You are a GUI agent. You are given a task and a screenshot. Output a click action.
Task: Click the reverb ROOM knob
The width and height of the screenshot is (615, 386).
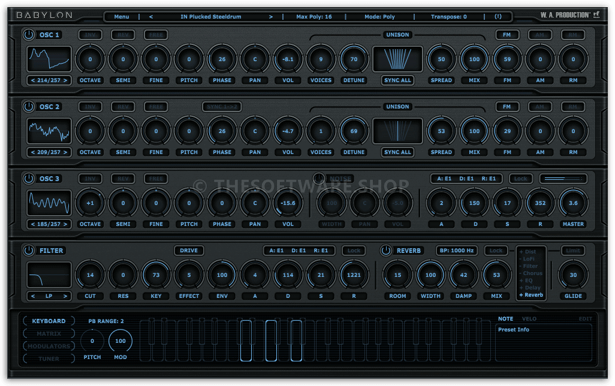(397, 275)
